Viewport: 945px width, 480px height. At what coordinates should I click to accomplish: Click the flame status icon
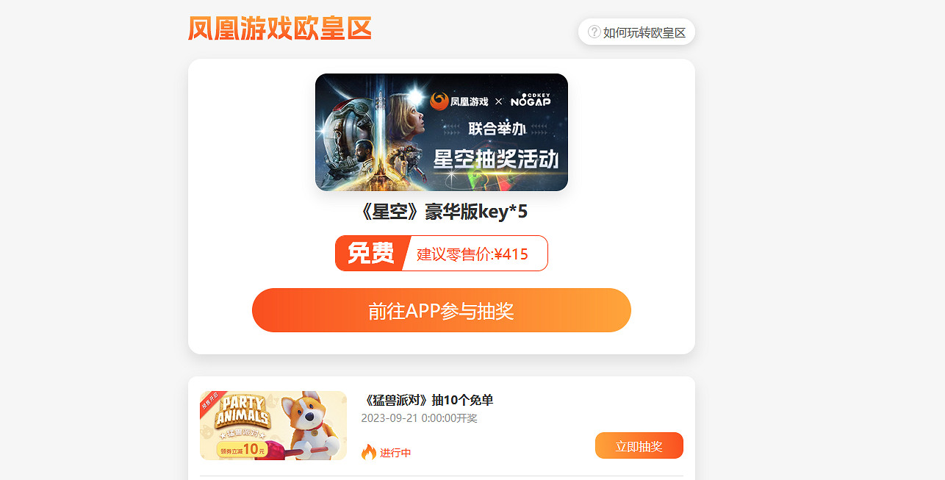tap(369, 452)
